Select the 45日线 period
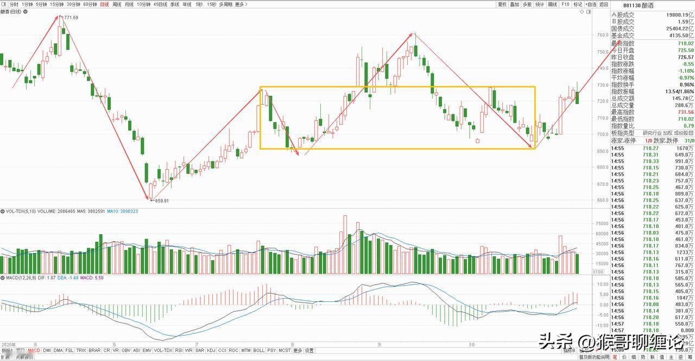Screen dimensions: 695x361 [160, 4]
